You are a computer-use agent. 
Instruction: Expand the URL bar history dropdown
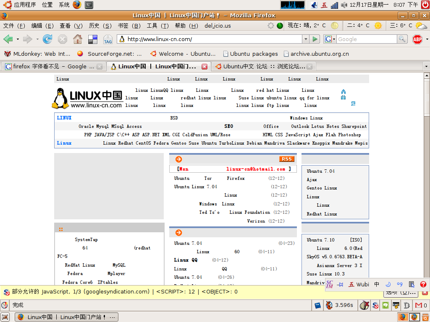306,39
